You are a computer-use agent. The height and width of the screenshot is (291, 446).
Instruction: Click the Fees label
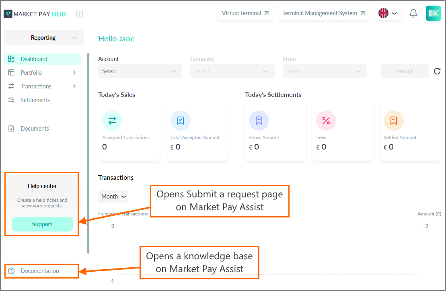pos(321,137)
